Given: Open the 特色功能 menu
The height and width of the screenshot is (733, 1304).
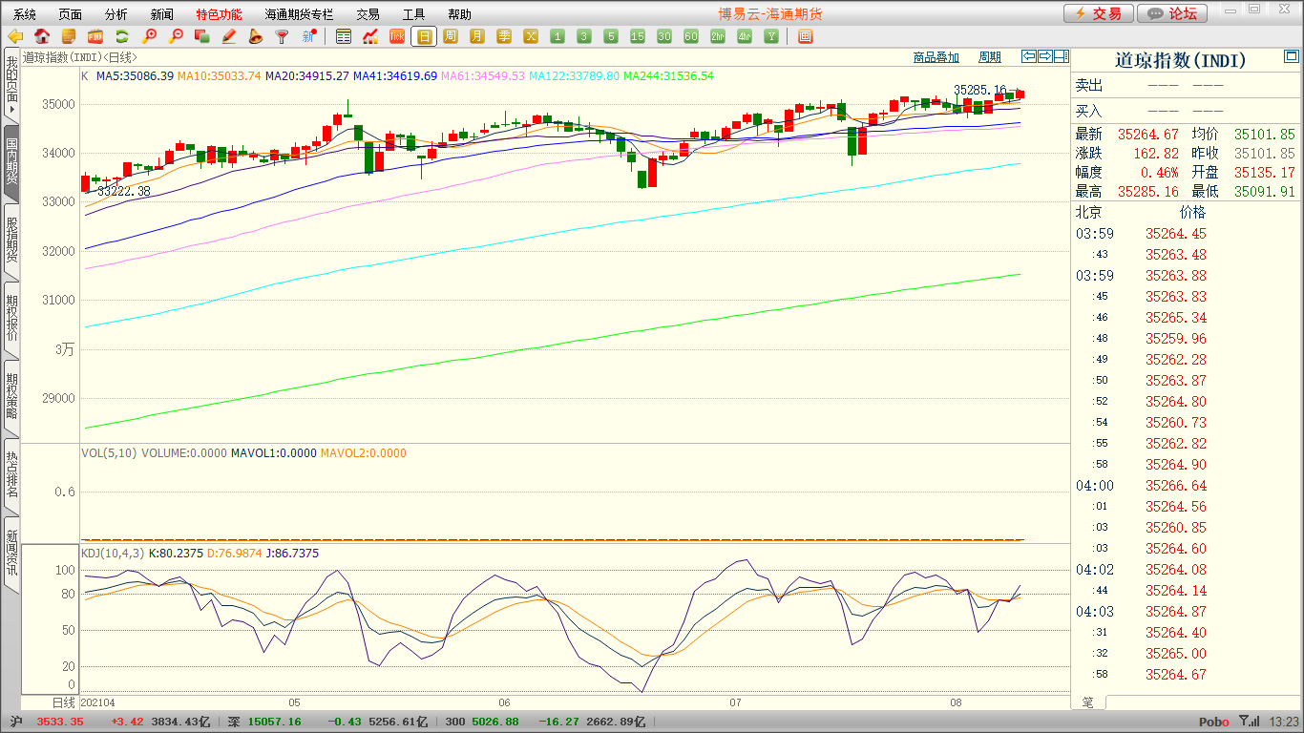Looking at the screenshot, I should coord(220,14).
